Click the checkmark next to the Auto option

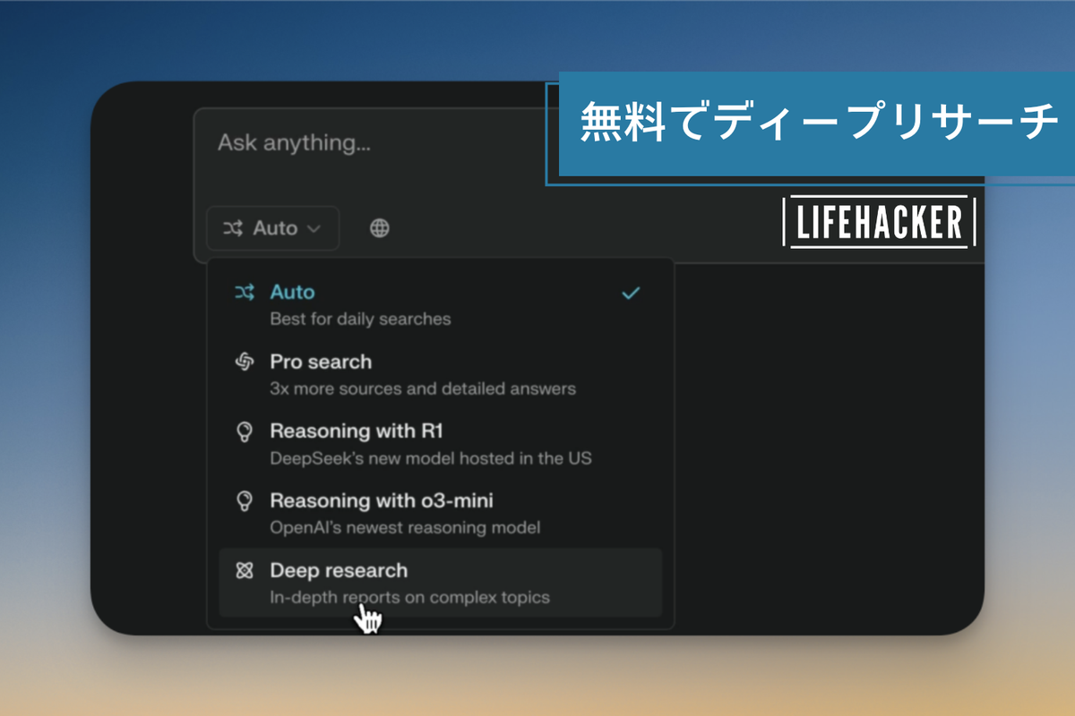coord(631,293)
